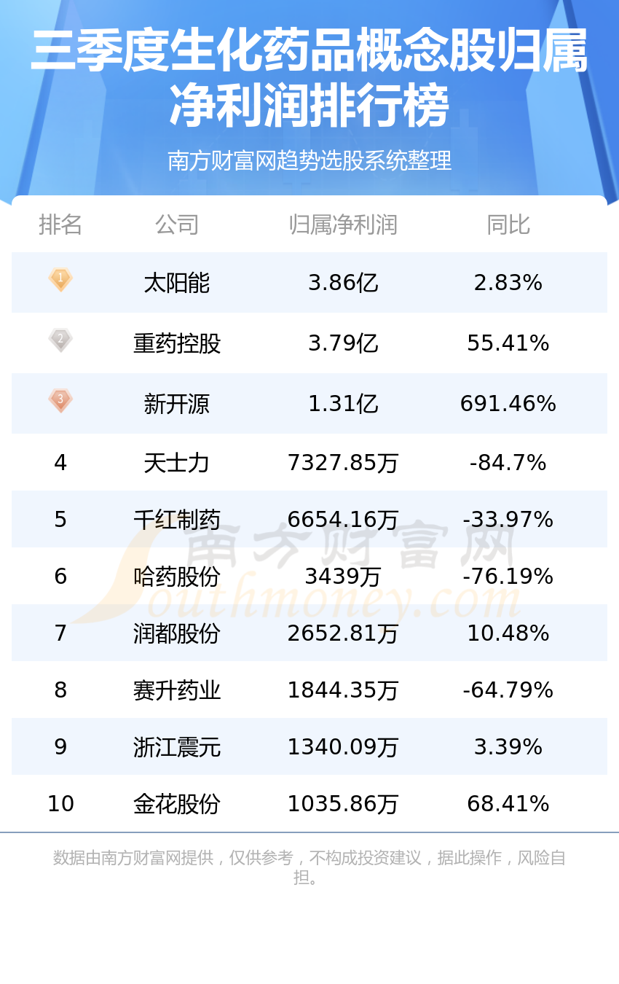The height and width of the screenshot is (984, 619).
Task: Click the 同比 column header
Action: point(508,224)
